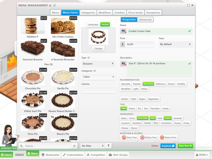Click the Change image button
This screenshot has width=212, height=159.
coord(98,48)
